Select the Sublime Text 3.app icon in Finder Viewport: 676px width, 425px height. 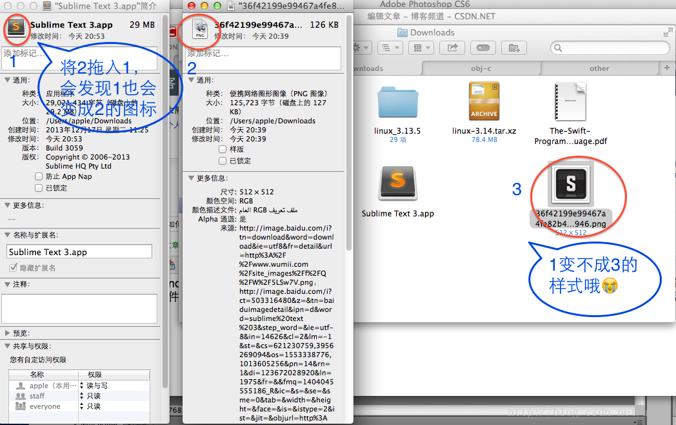click(397, 183)
